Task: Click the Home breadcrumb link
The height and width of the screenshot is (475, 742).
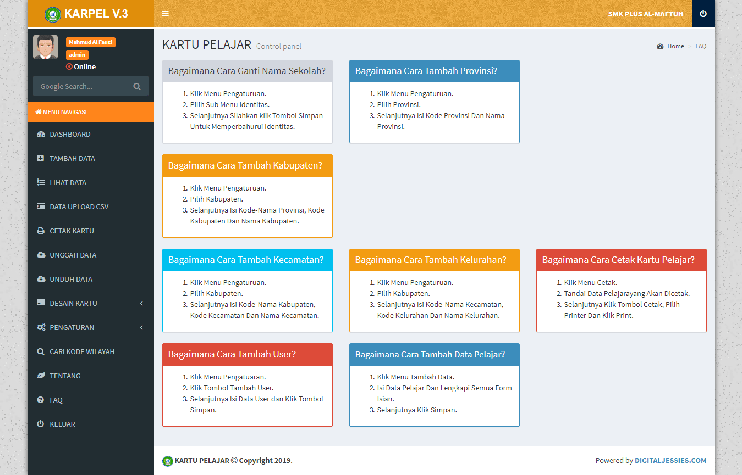Action: pos(675,47)
